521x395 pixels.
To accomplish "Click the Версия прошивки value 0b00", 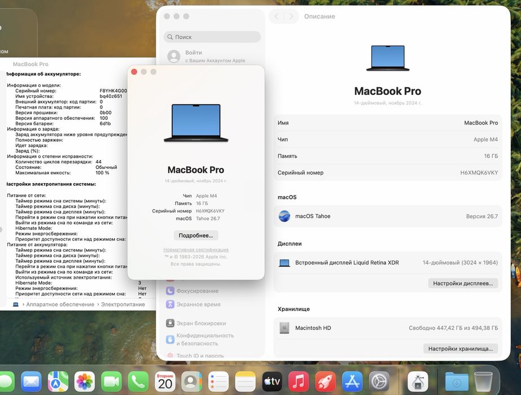I will click(x=106, y=112).
